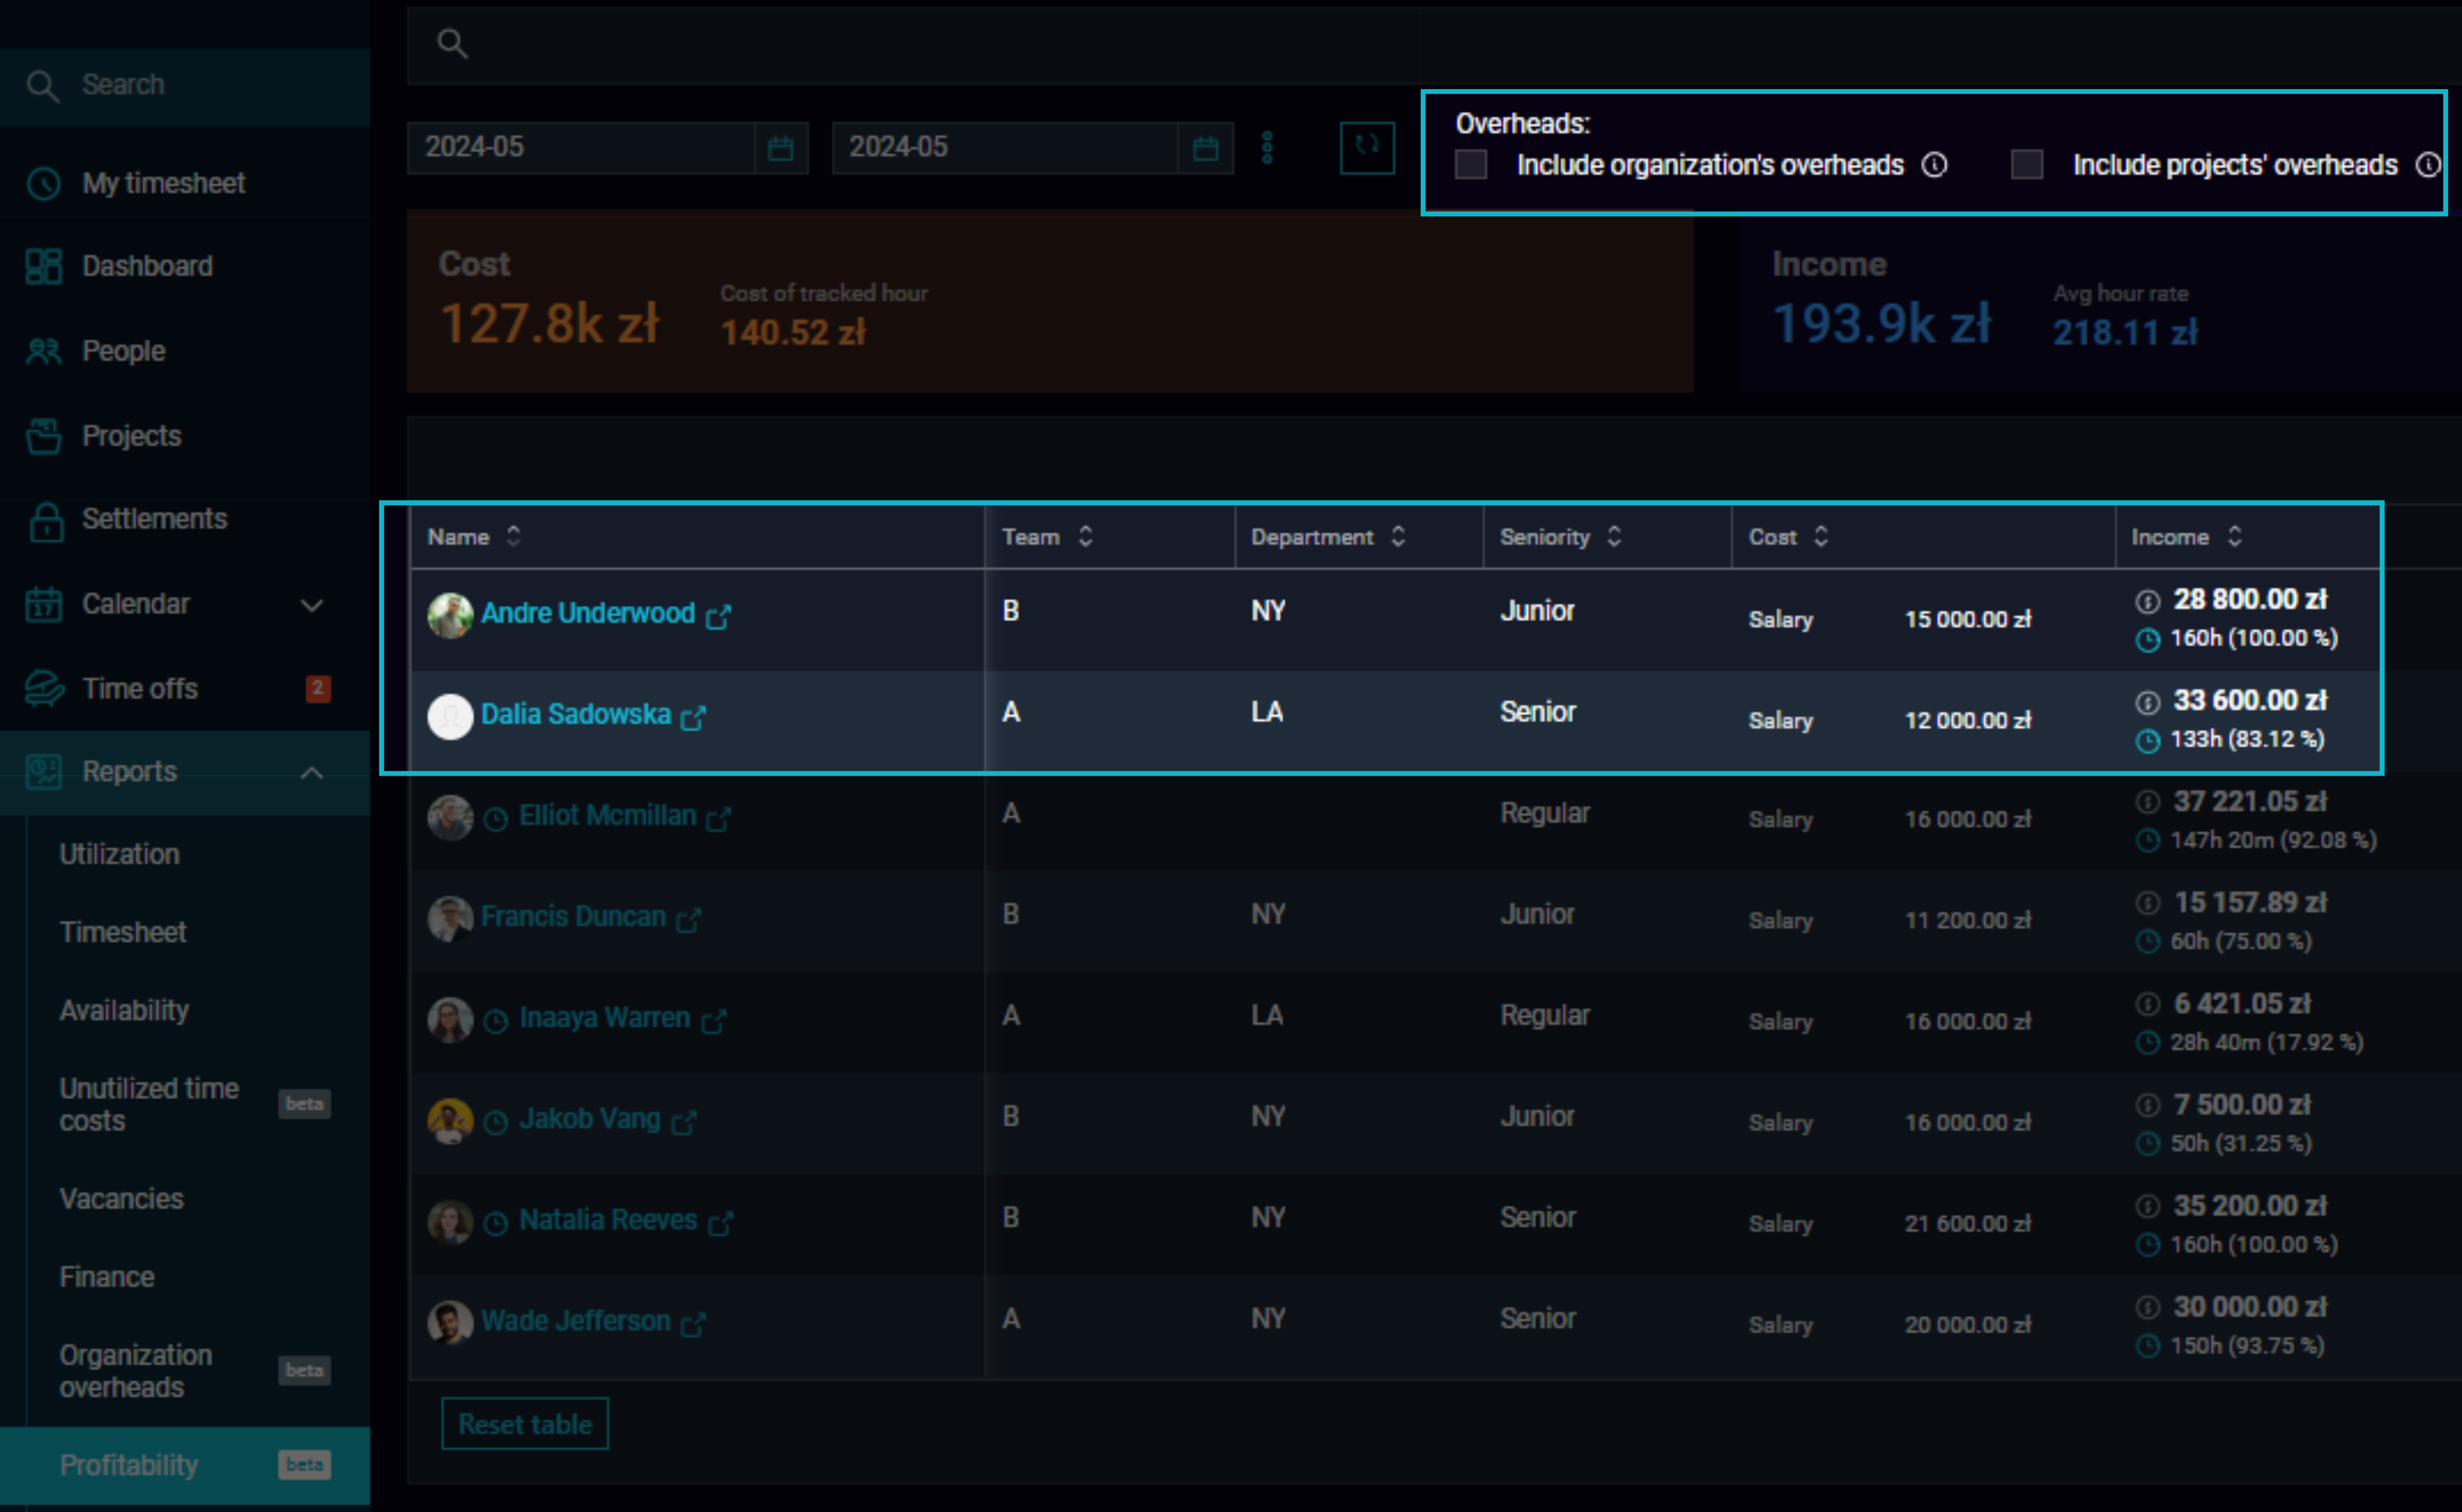
Task: Click the sidebar Search field
Action: point(185,85)
